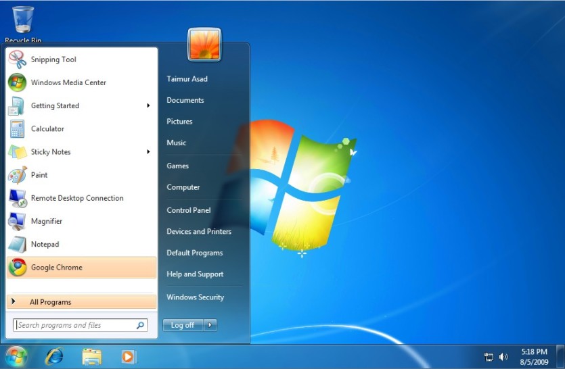Click the volume speaker tray icon
The image size is (565, 369).
(x=503, y=357)
